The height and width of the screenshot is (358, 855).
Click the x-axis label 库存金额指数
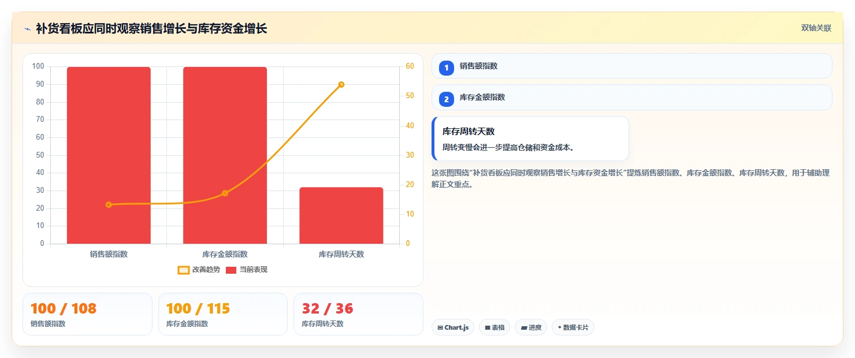225,254
